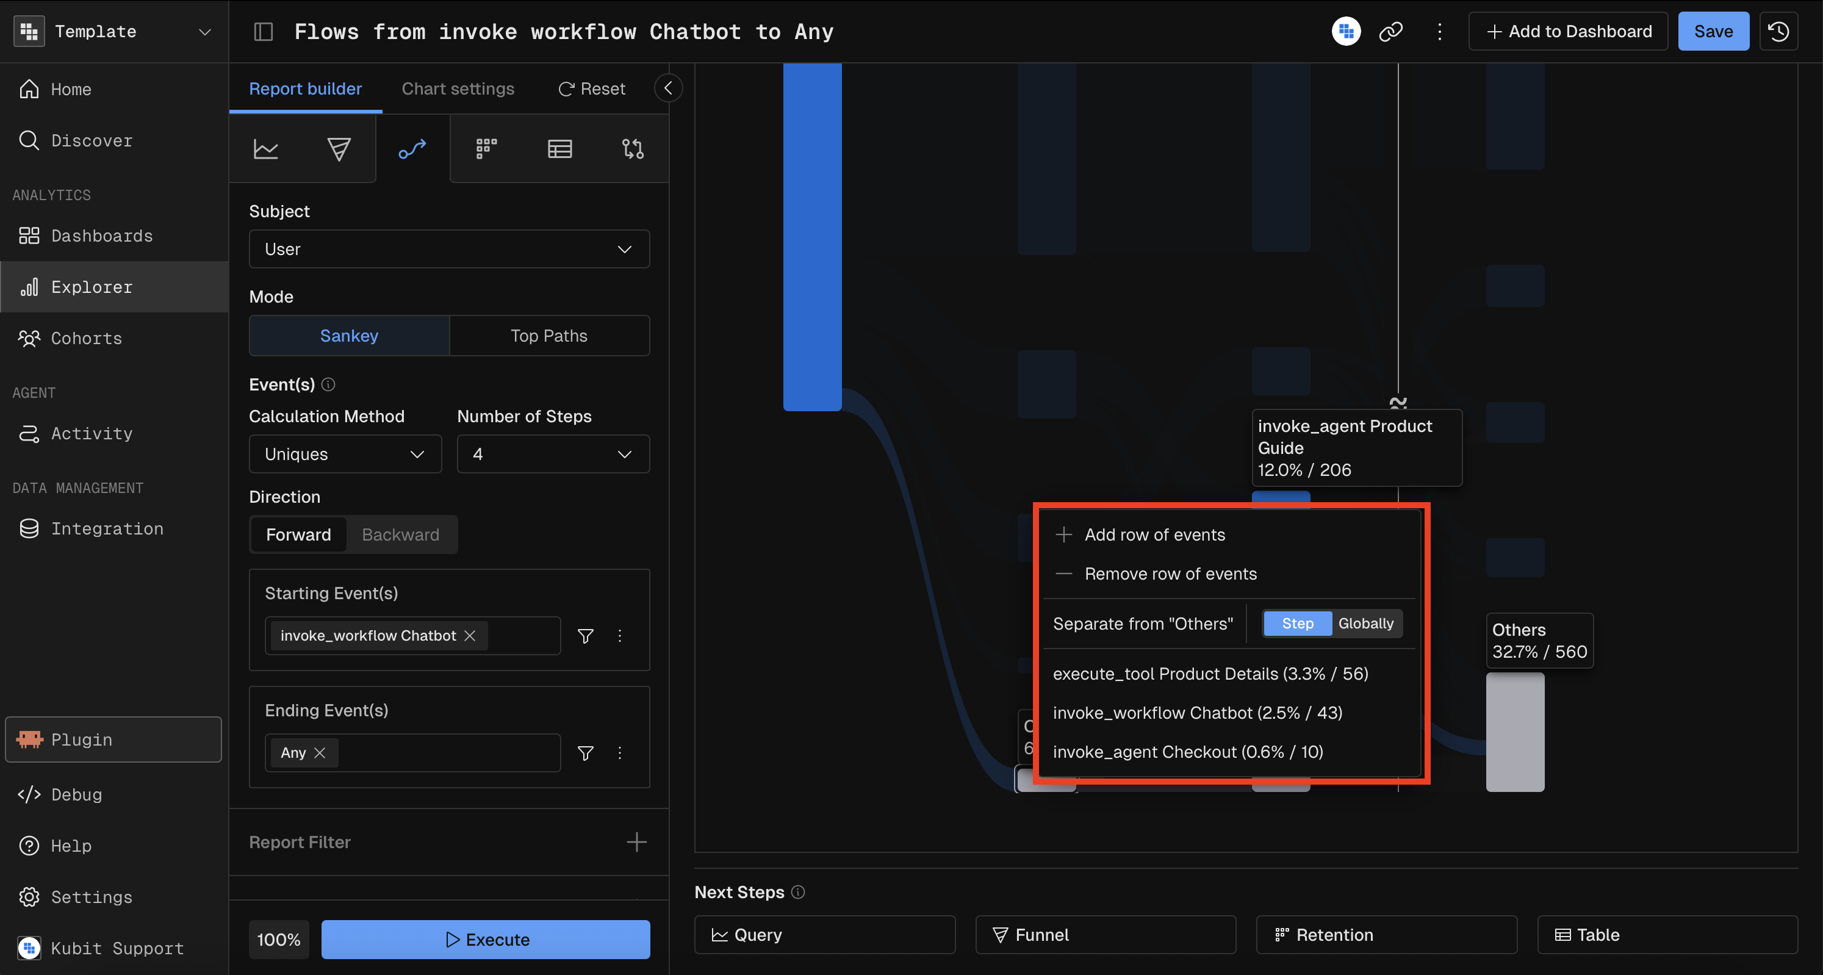Select the Retention grid report icon
This screenshot has height=975, width=1823.
(x=487, y=149)
